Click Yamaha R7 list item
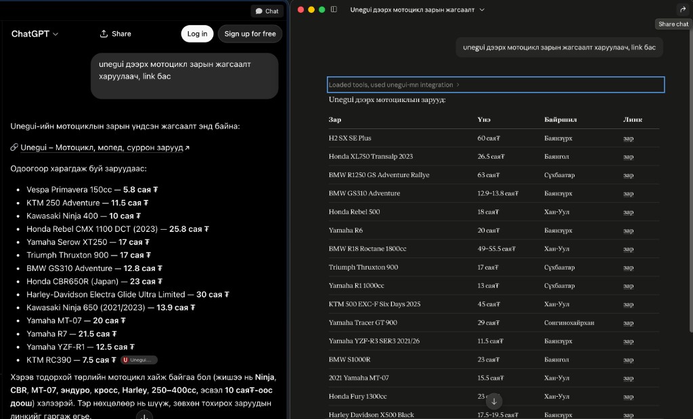The width and height of the screenshot is (693, 419). pos(72,334)
